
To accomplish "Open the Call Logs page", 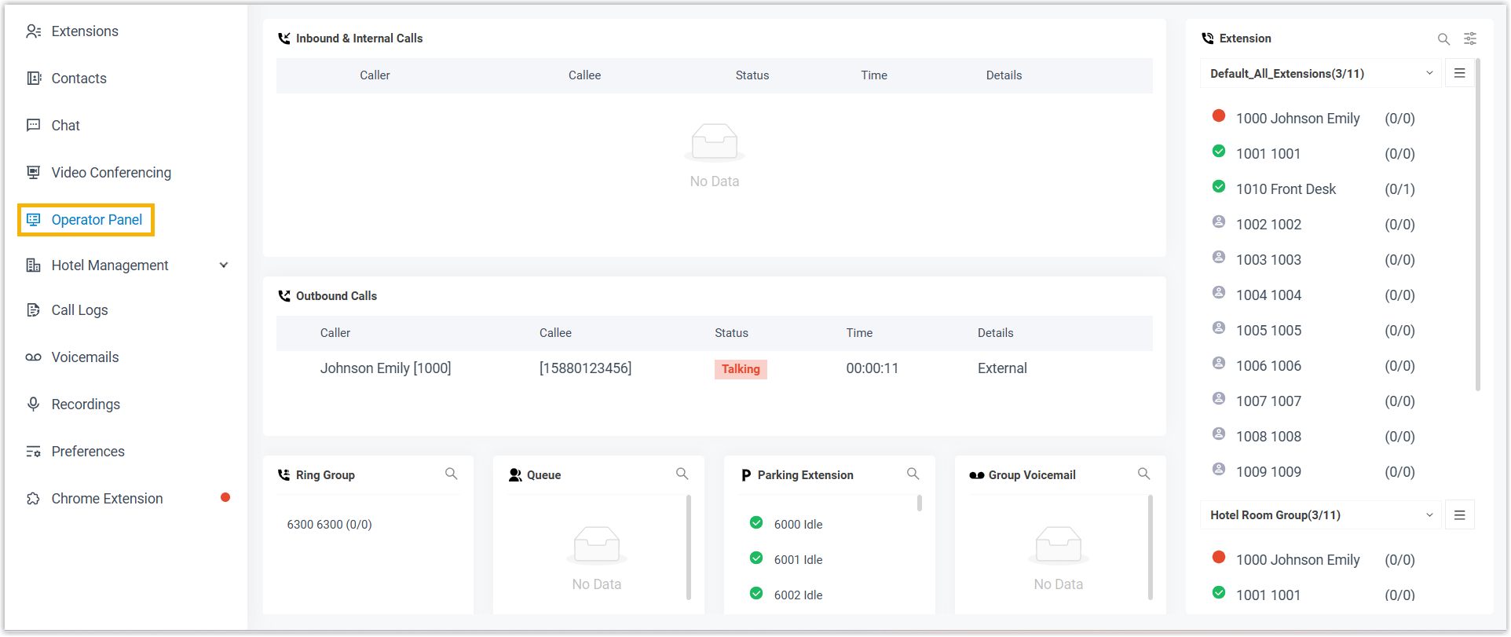I will point(79,310).
